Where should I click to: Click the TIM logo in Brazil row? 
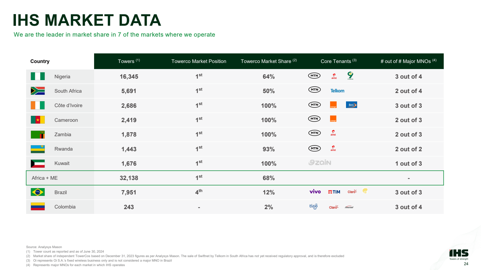tap(334, 192)
